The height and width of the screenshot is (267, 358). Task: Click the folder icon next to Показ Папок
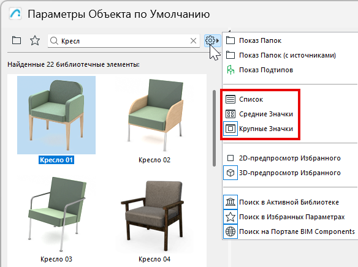click(x=230, y=40)
